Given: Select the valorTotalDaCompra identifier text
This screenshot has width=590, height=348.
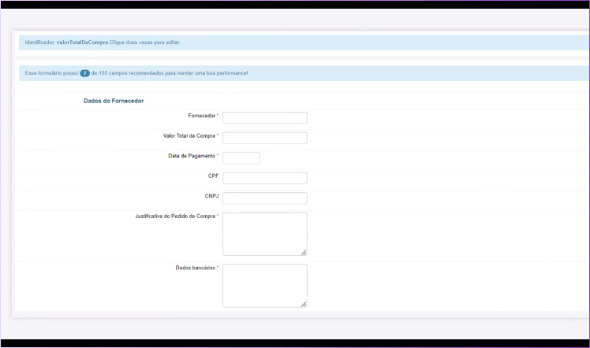Looking at the screenshot, I should (x=82, y=42).
